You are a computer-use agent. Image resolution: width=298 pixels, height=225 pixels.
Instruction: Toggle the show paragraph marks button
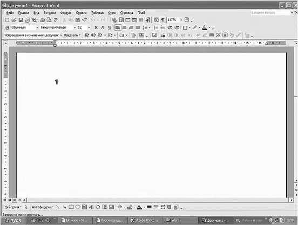163,20
